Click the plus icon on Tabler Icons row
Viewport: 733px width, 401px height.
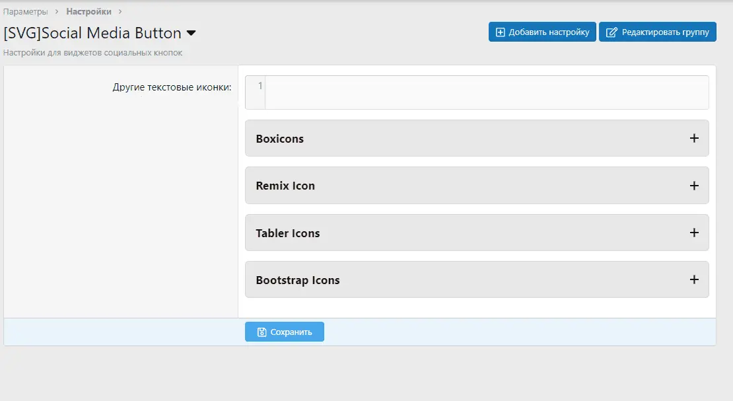tap(693, 233)
